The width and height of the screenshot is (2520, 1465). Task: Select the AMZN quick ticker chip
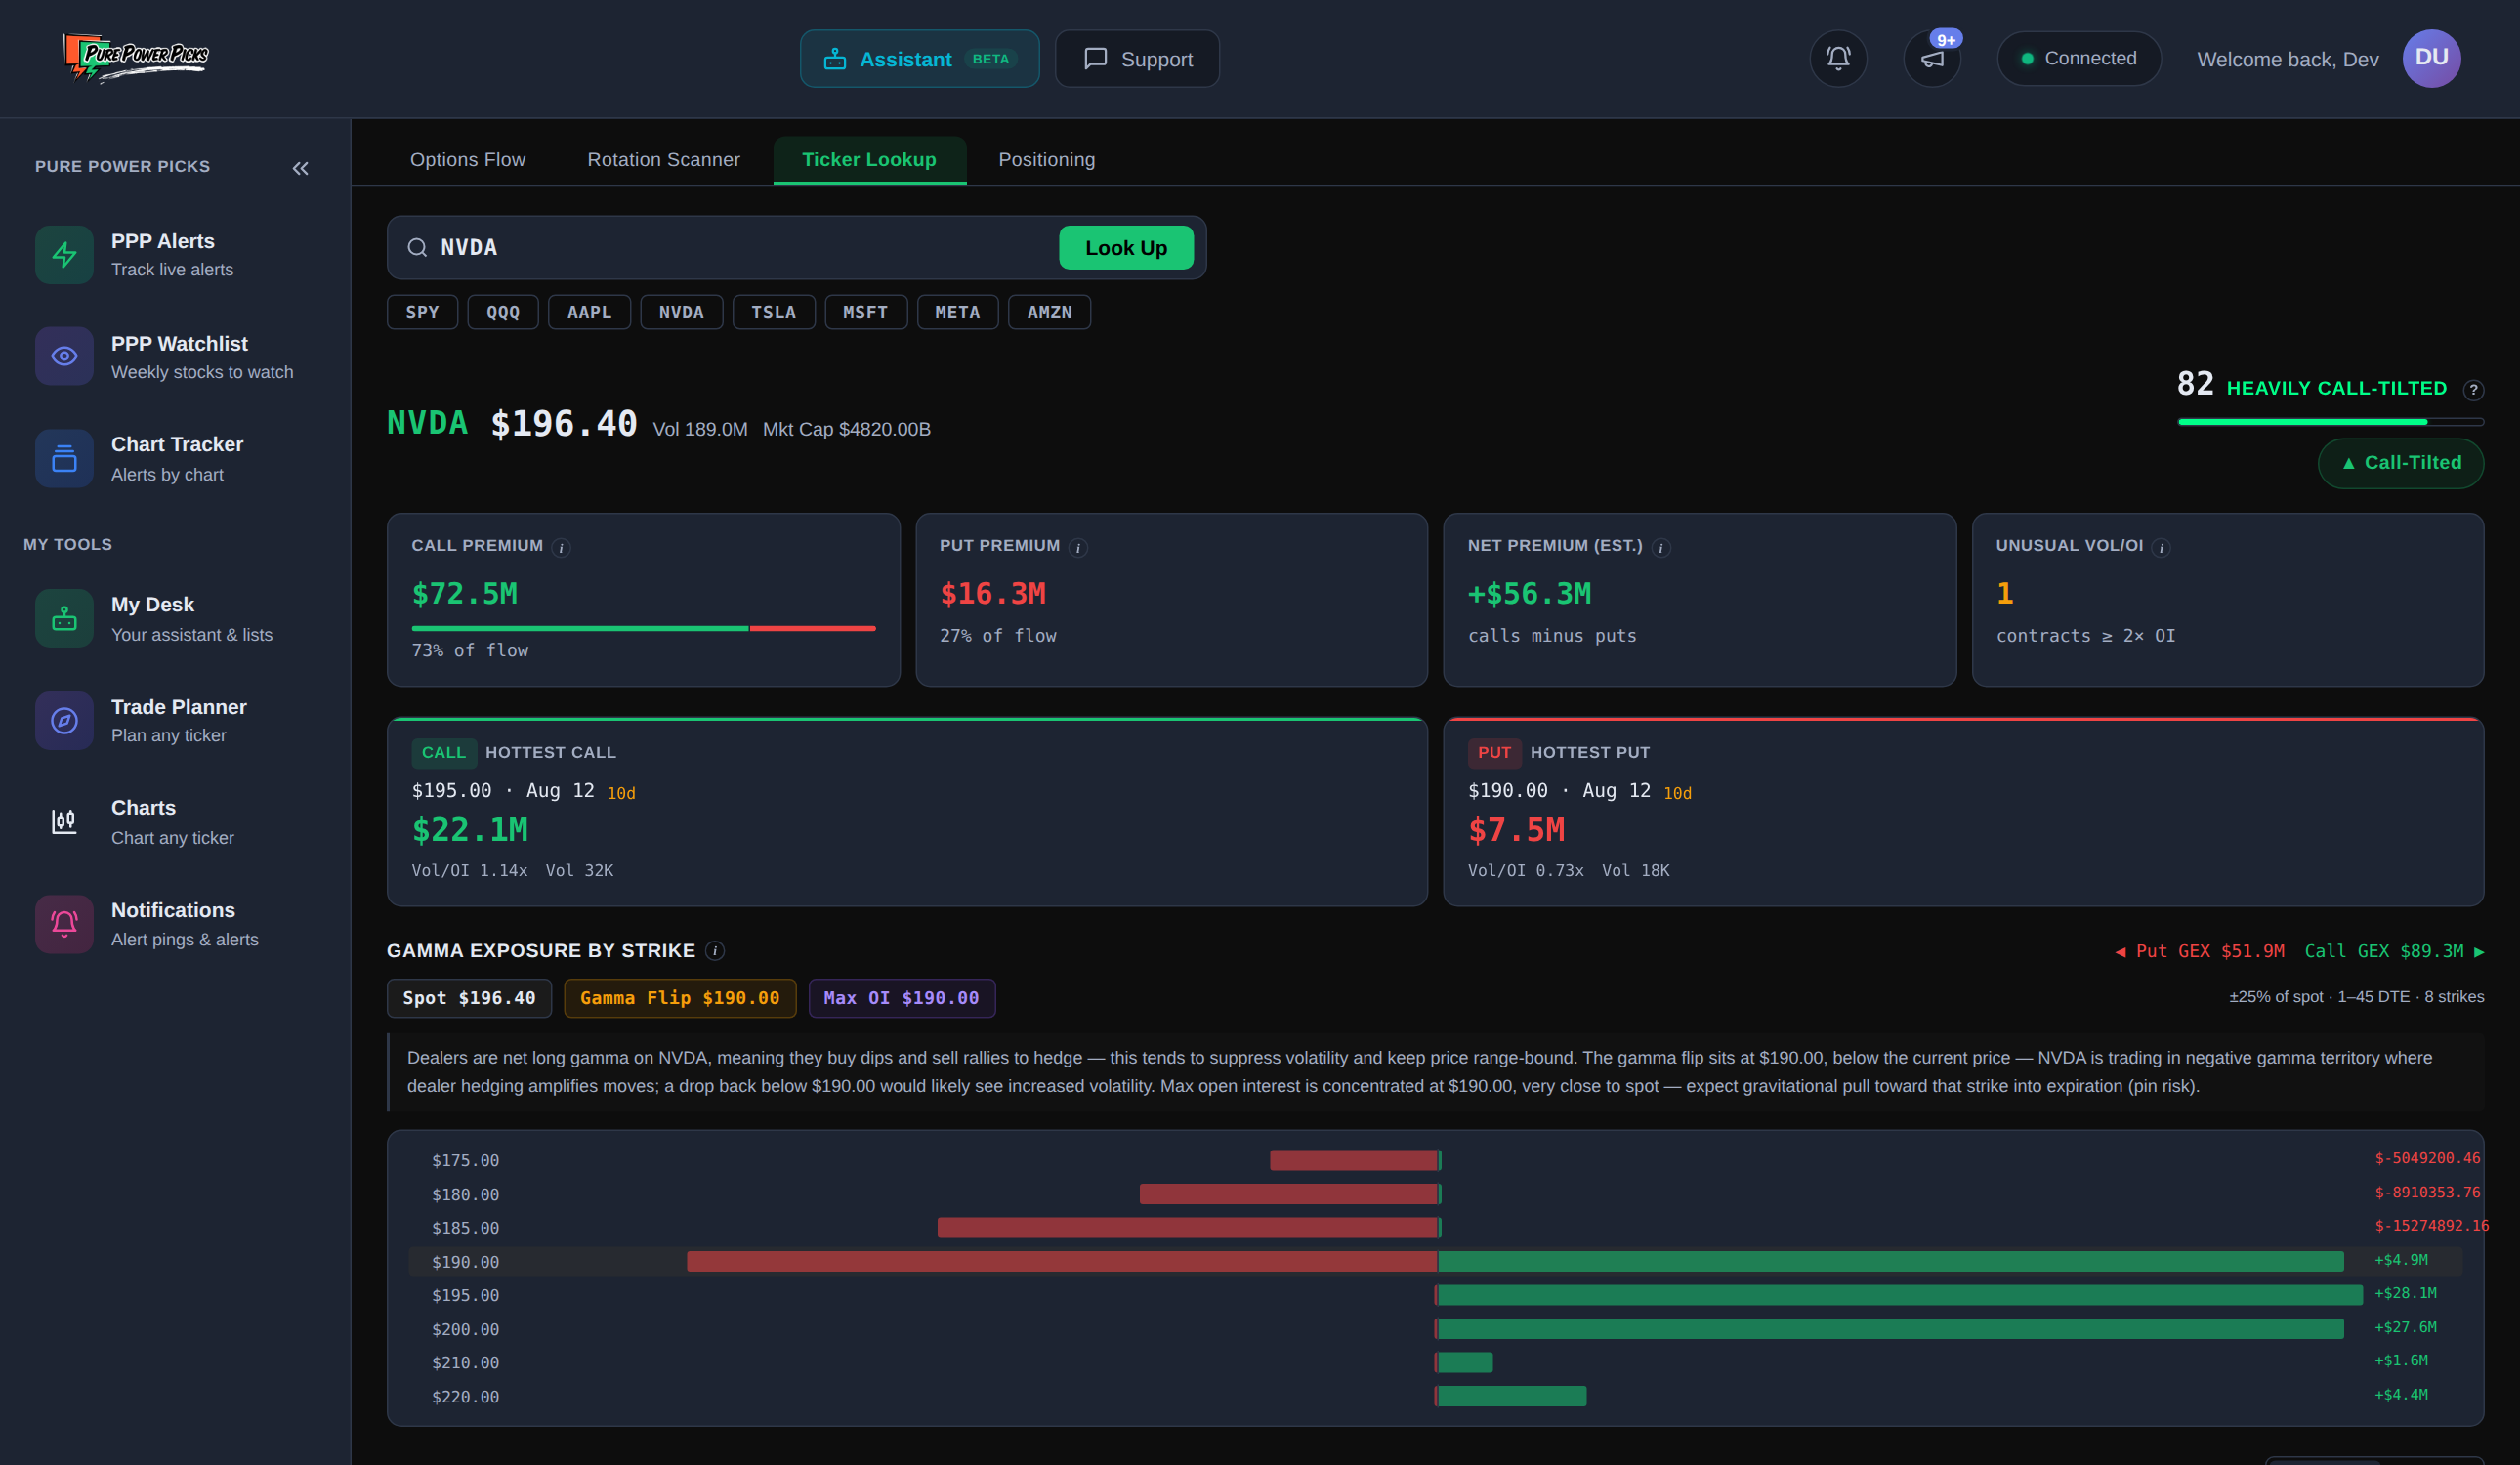coord(1049,312)
